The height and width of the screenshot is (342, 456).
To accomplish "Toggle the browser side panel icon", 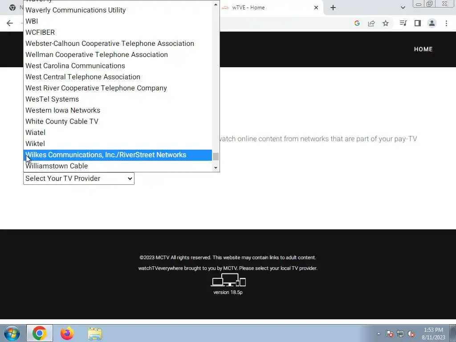I will (418, 23).
